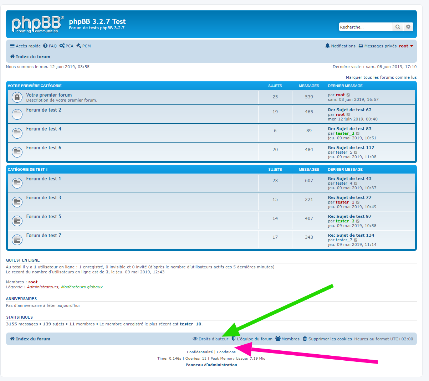Open the Accès rapide menu
The image size is (429, 381).
click(x=25, y=46)
